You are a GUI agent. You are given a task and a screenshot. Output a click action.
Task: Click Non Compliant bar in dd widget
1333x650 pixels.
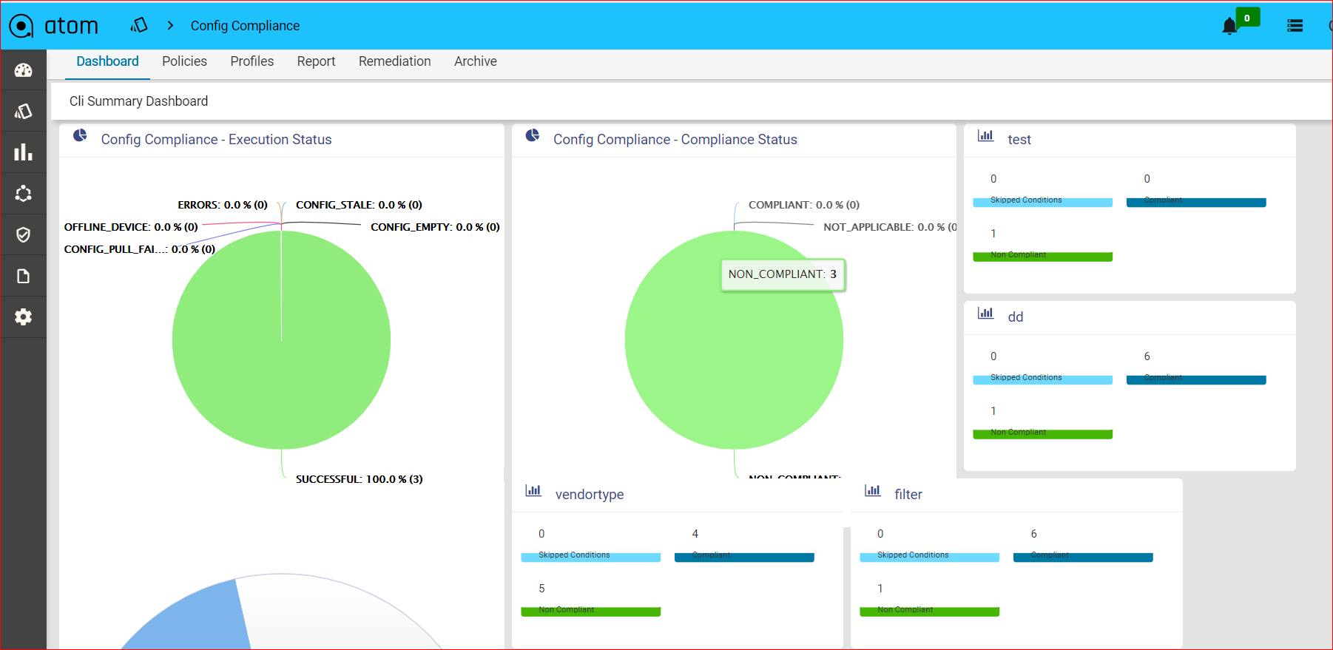coord(1042,434)
